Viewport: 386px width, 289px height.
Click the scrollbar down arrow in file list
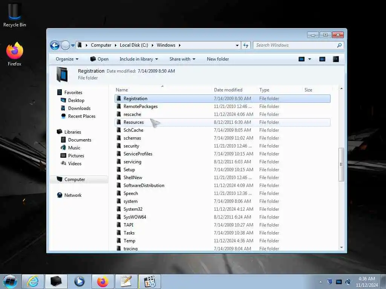click(341, 248)
